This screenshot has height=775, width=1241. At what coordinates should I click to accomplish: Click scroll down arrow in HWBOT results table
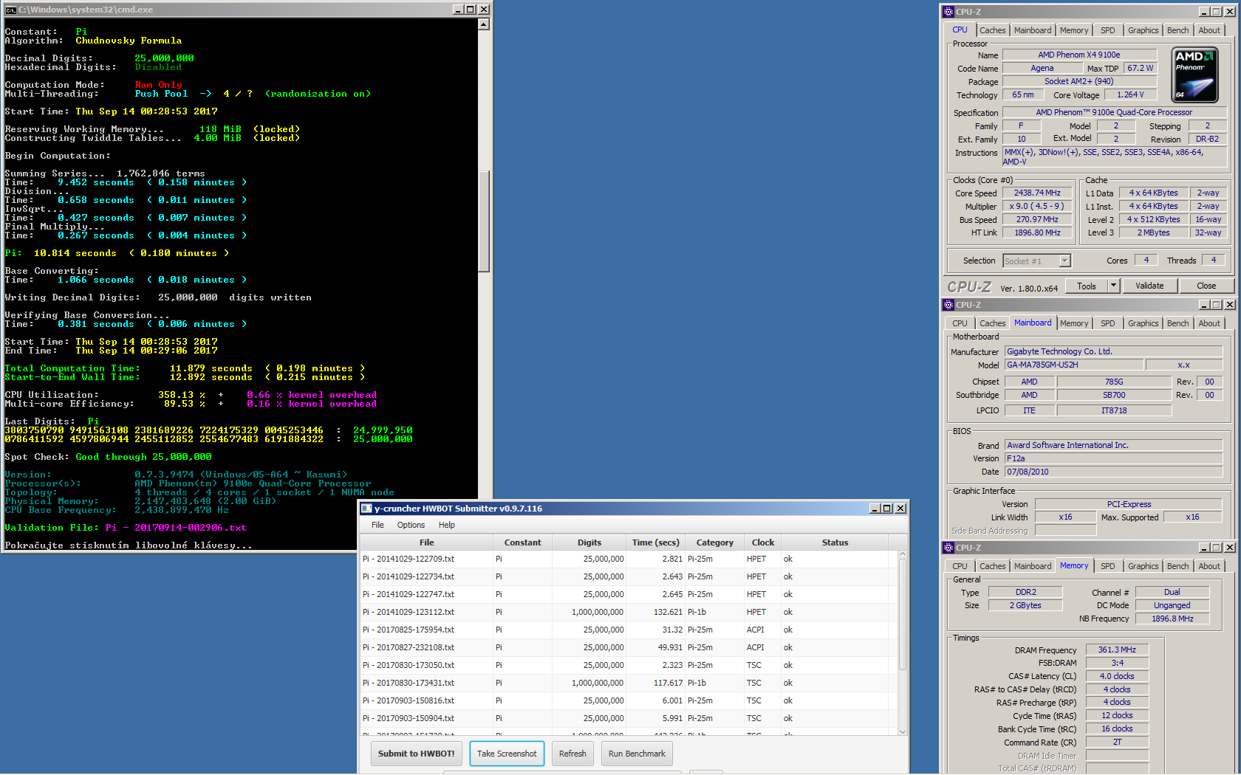click(x=902, y=731)
